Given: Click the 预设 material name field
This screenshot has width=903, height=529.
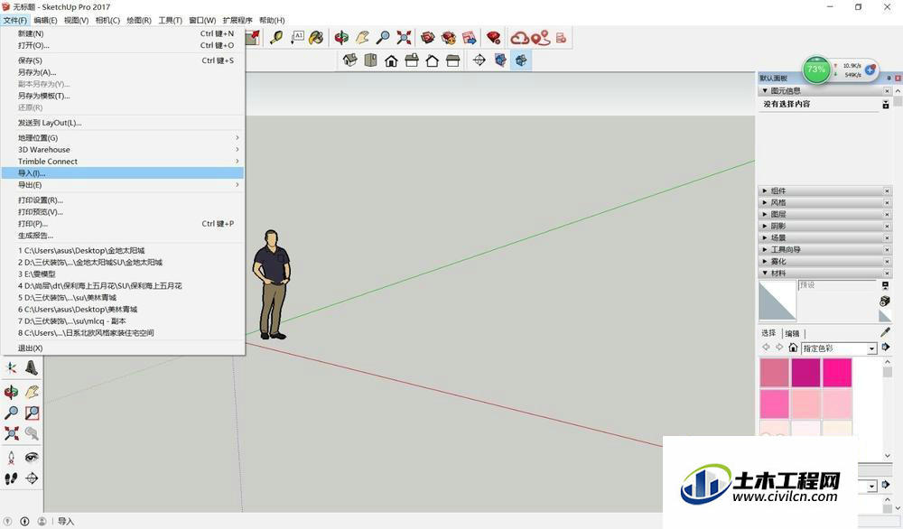Looking at the screenshot, I should point(837,285).
